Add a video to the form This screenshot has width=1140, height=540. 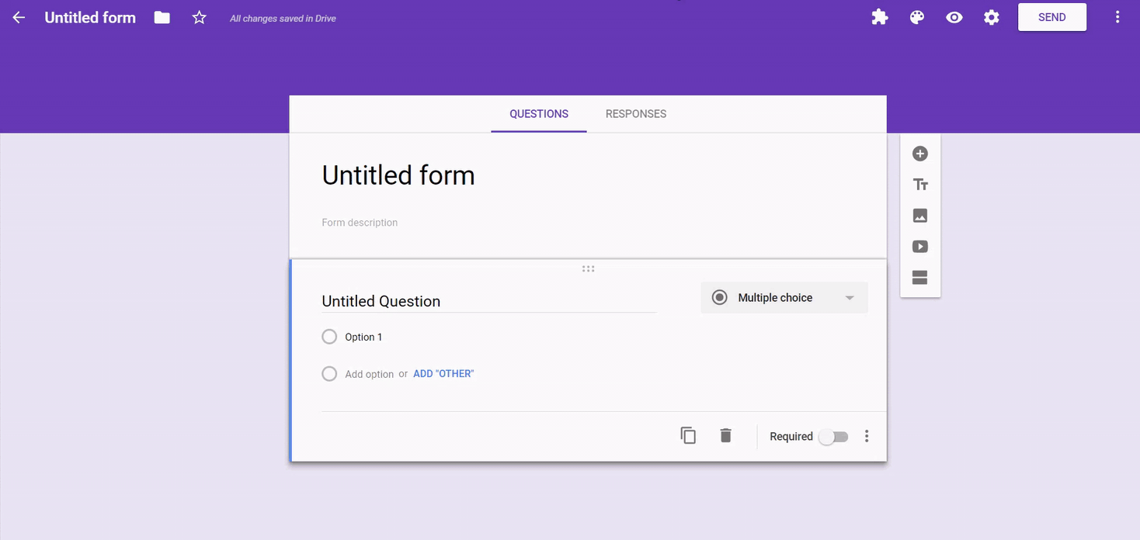[x=920, y=247]
